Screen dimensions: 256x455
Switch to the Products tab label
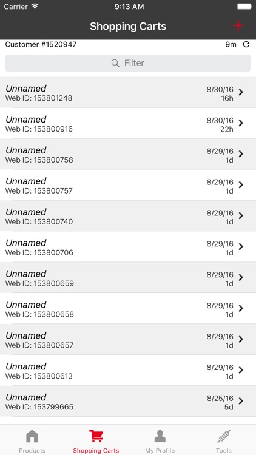coord(32,451)
